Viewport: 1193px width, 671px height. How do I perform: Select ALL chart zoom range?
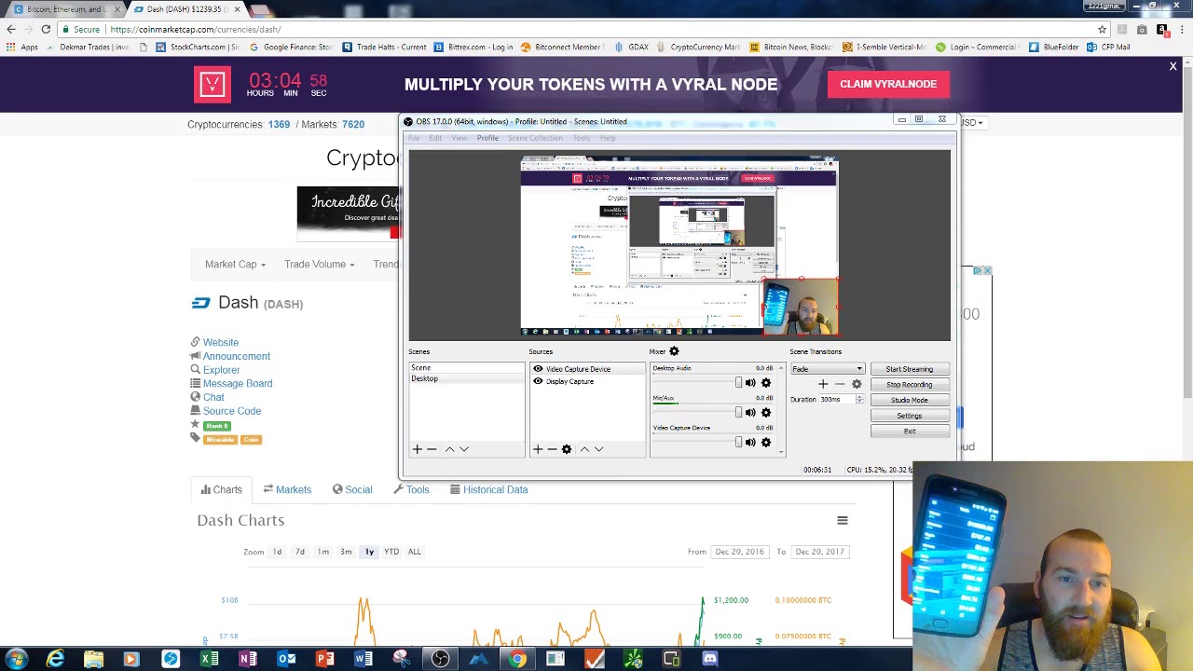click(x=415, y=552)
